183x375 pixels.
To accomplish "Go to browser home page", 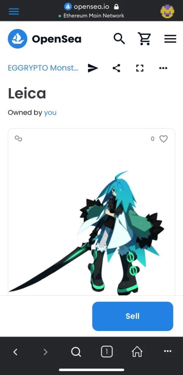I will [137, 352].
